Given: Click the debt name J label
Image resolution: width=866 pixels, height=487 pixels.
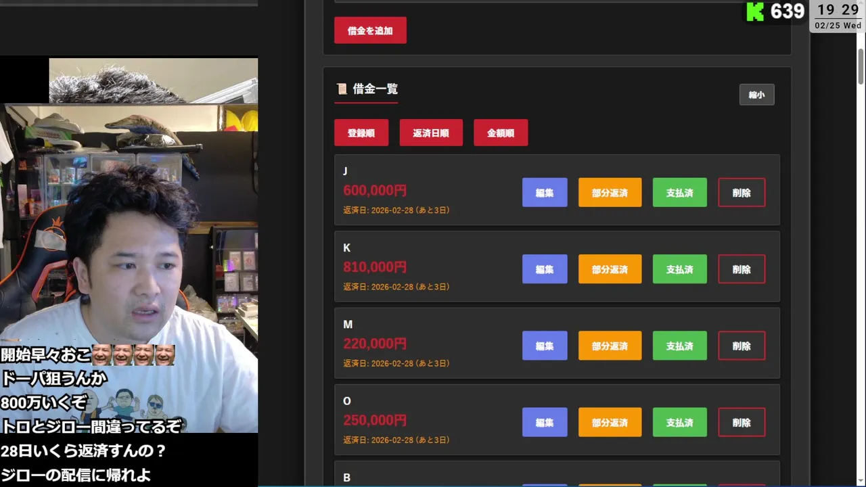Looking at the screenshot, I should [x=345, y=171].
